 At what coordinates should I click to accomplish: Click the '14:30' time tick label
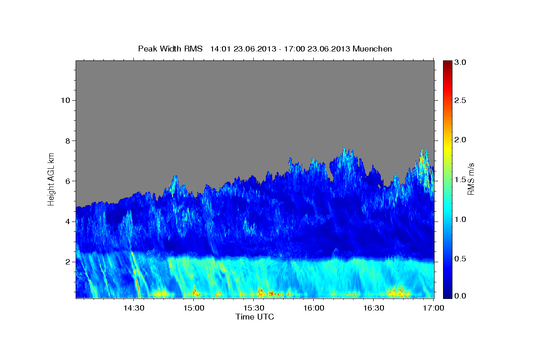pos(133,308)
